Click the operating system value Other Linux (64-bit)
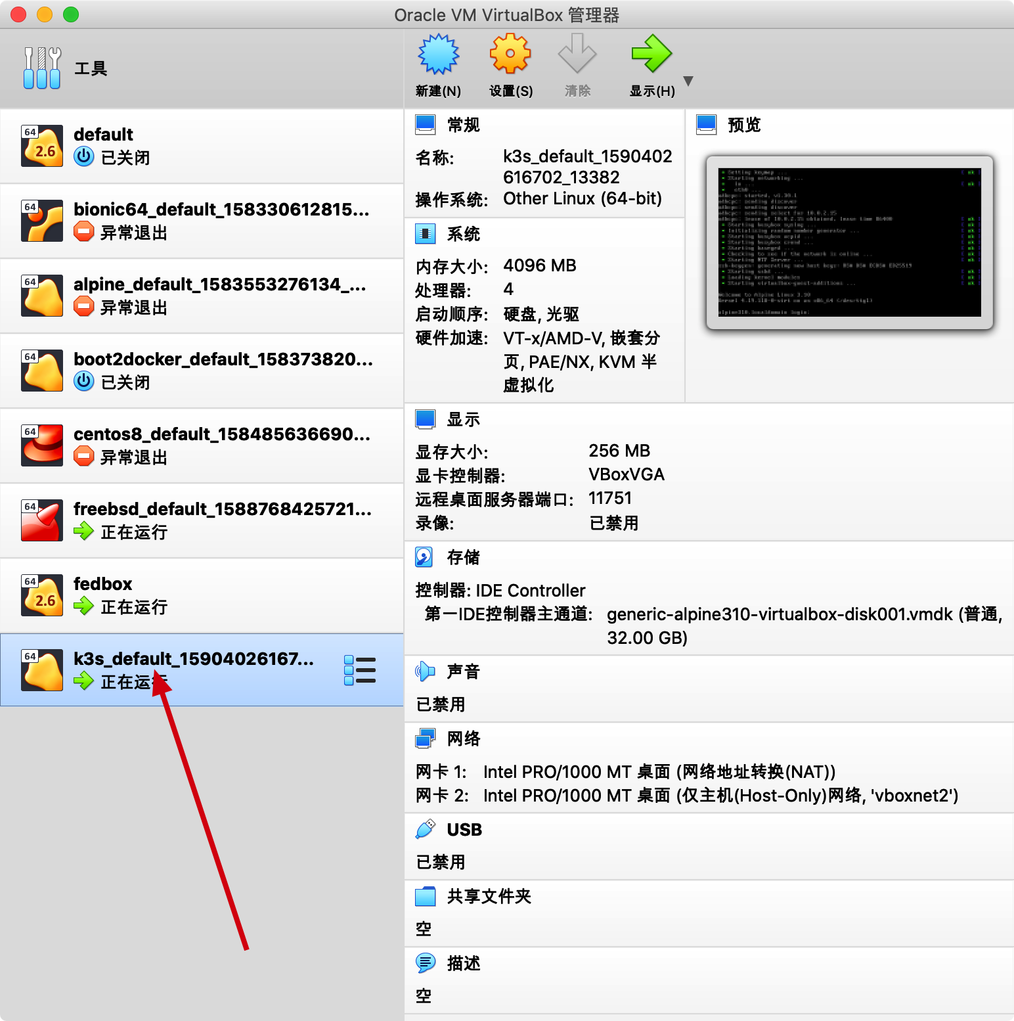 (x=583, y=198)
